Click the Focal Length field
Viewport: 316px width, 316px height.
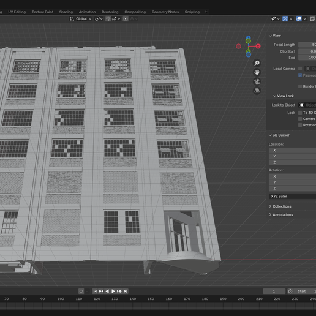click(x=307, y=45)
